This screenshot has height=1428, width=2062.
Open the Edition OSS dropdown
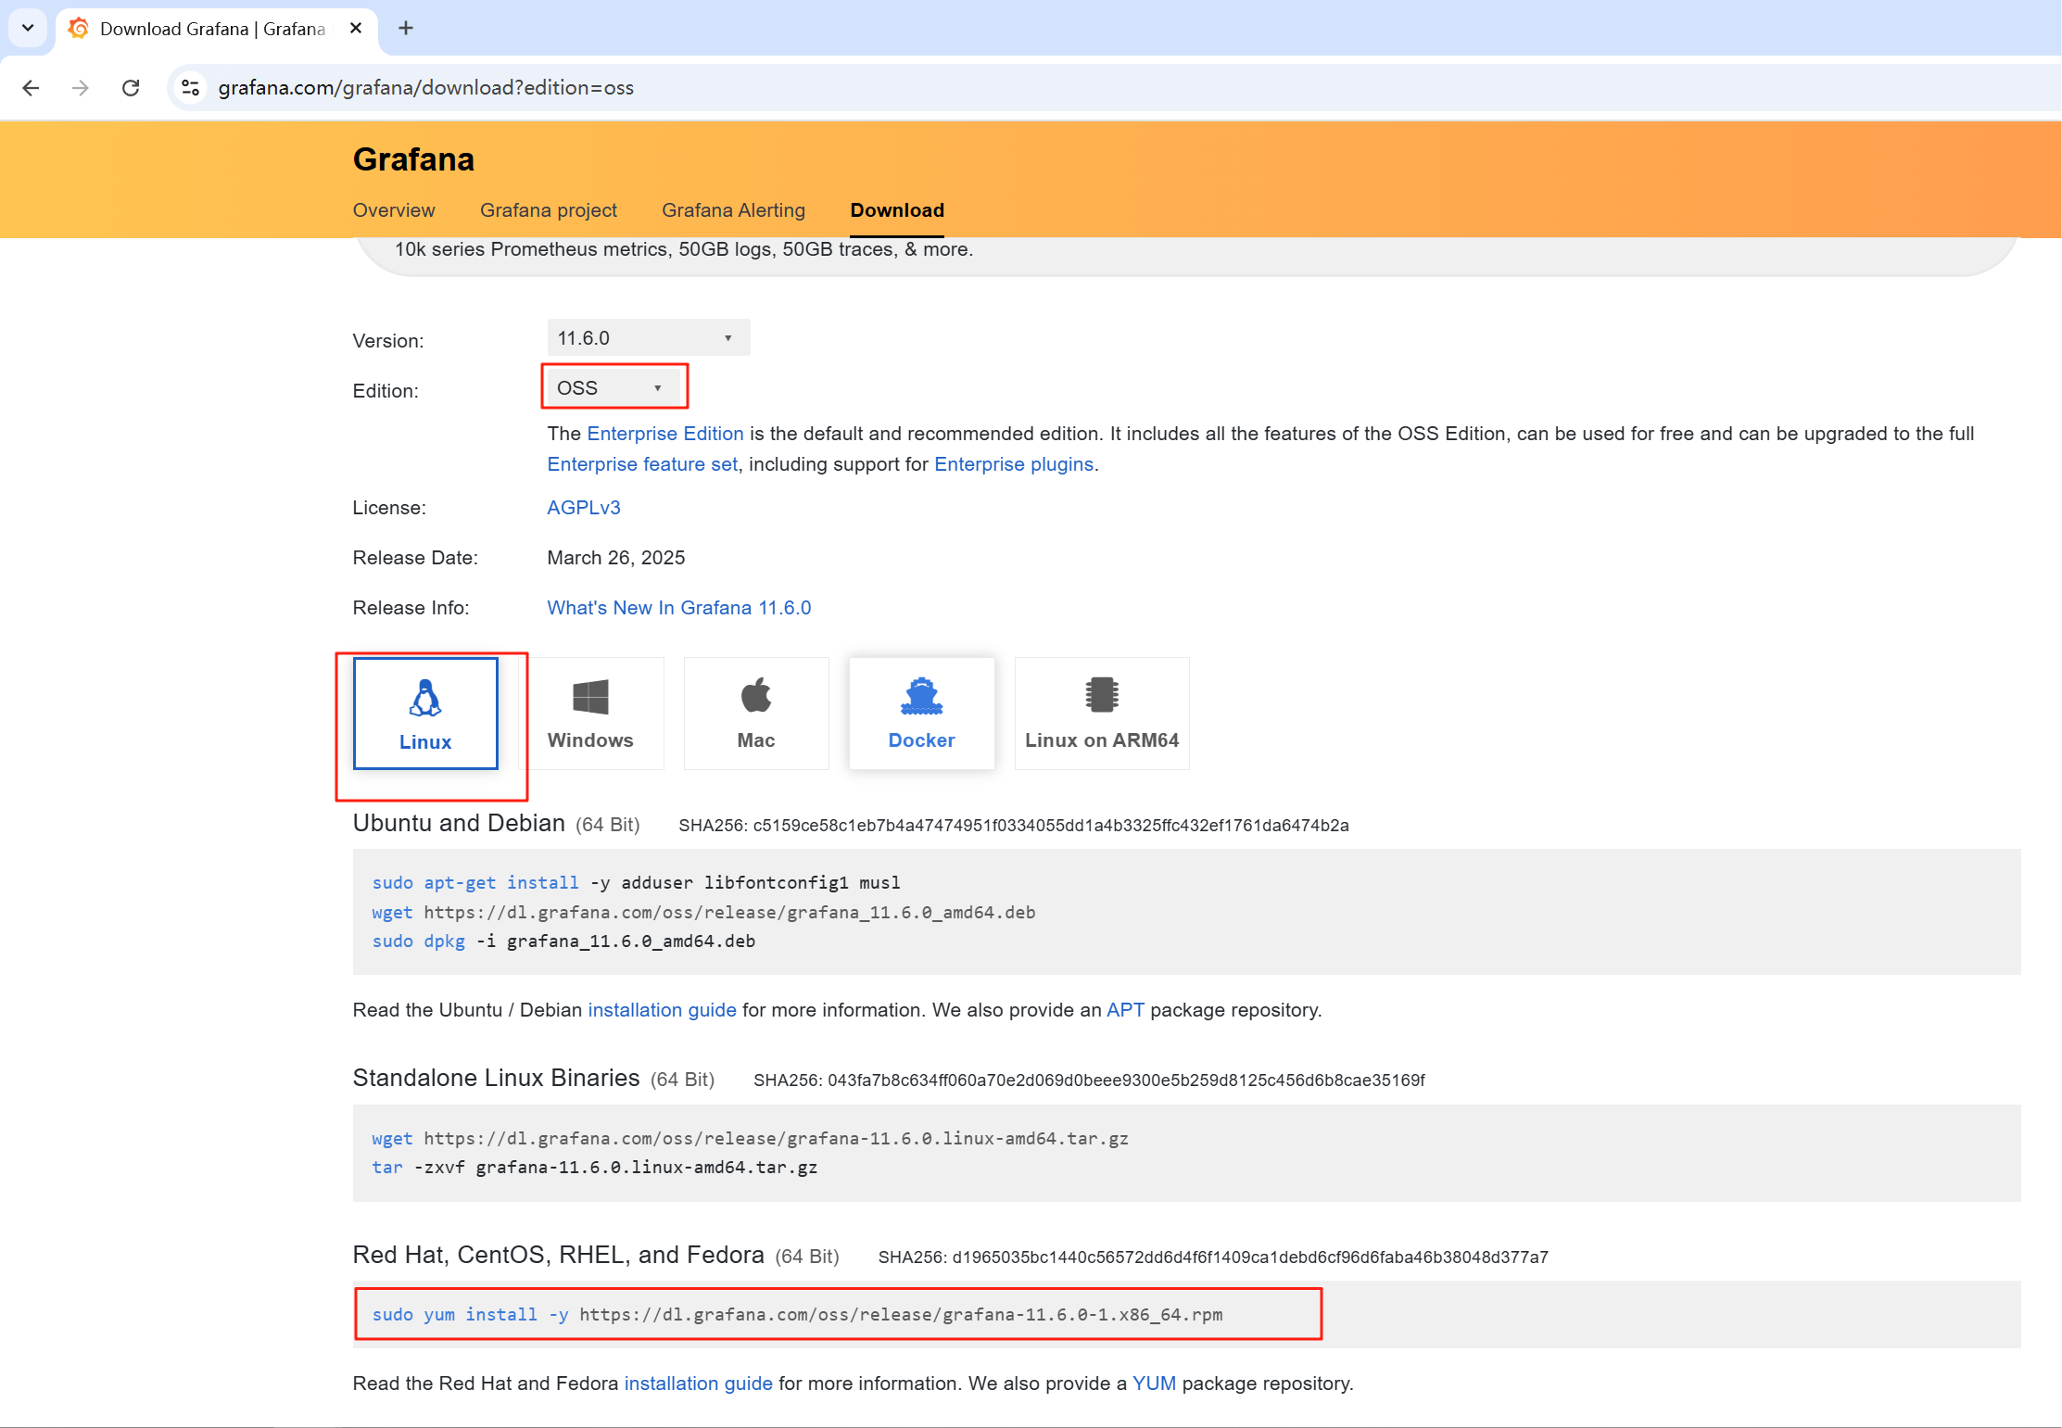pos(612,388)
